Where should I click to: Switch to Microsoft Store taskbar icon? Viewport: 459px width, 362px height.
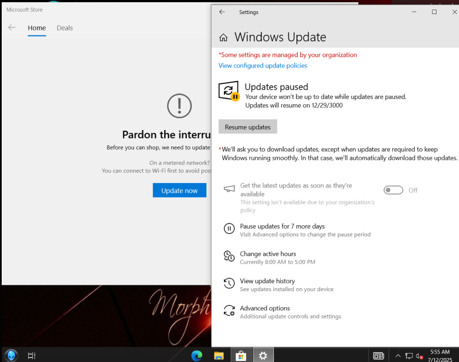coord(241,355)
